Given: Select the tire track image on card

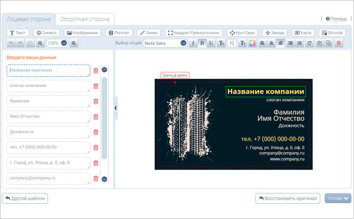Looking at the screenshot, I should [x=189, y=124].
